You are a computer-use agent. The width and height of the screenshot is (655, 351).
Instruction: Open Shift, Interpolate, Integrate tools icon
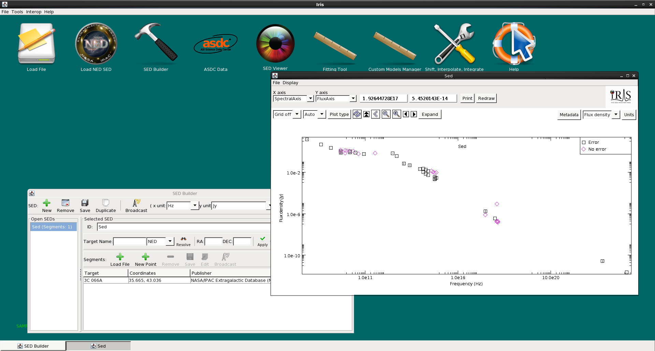454,44
